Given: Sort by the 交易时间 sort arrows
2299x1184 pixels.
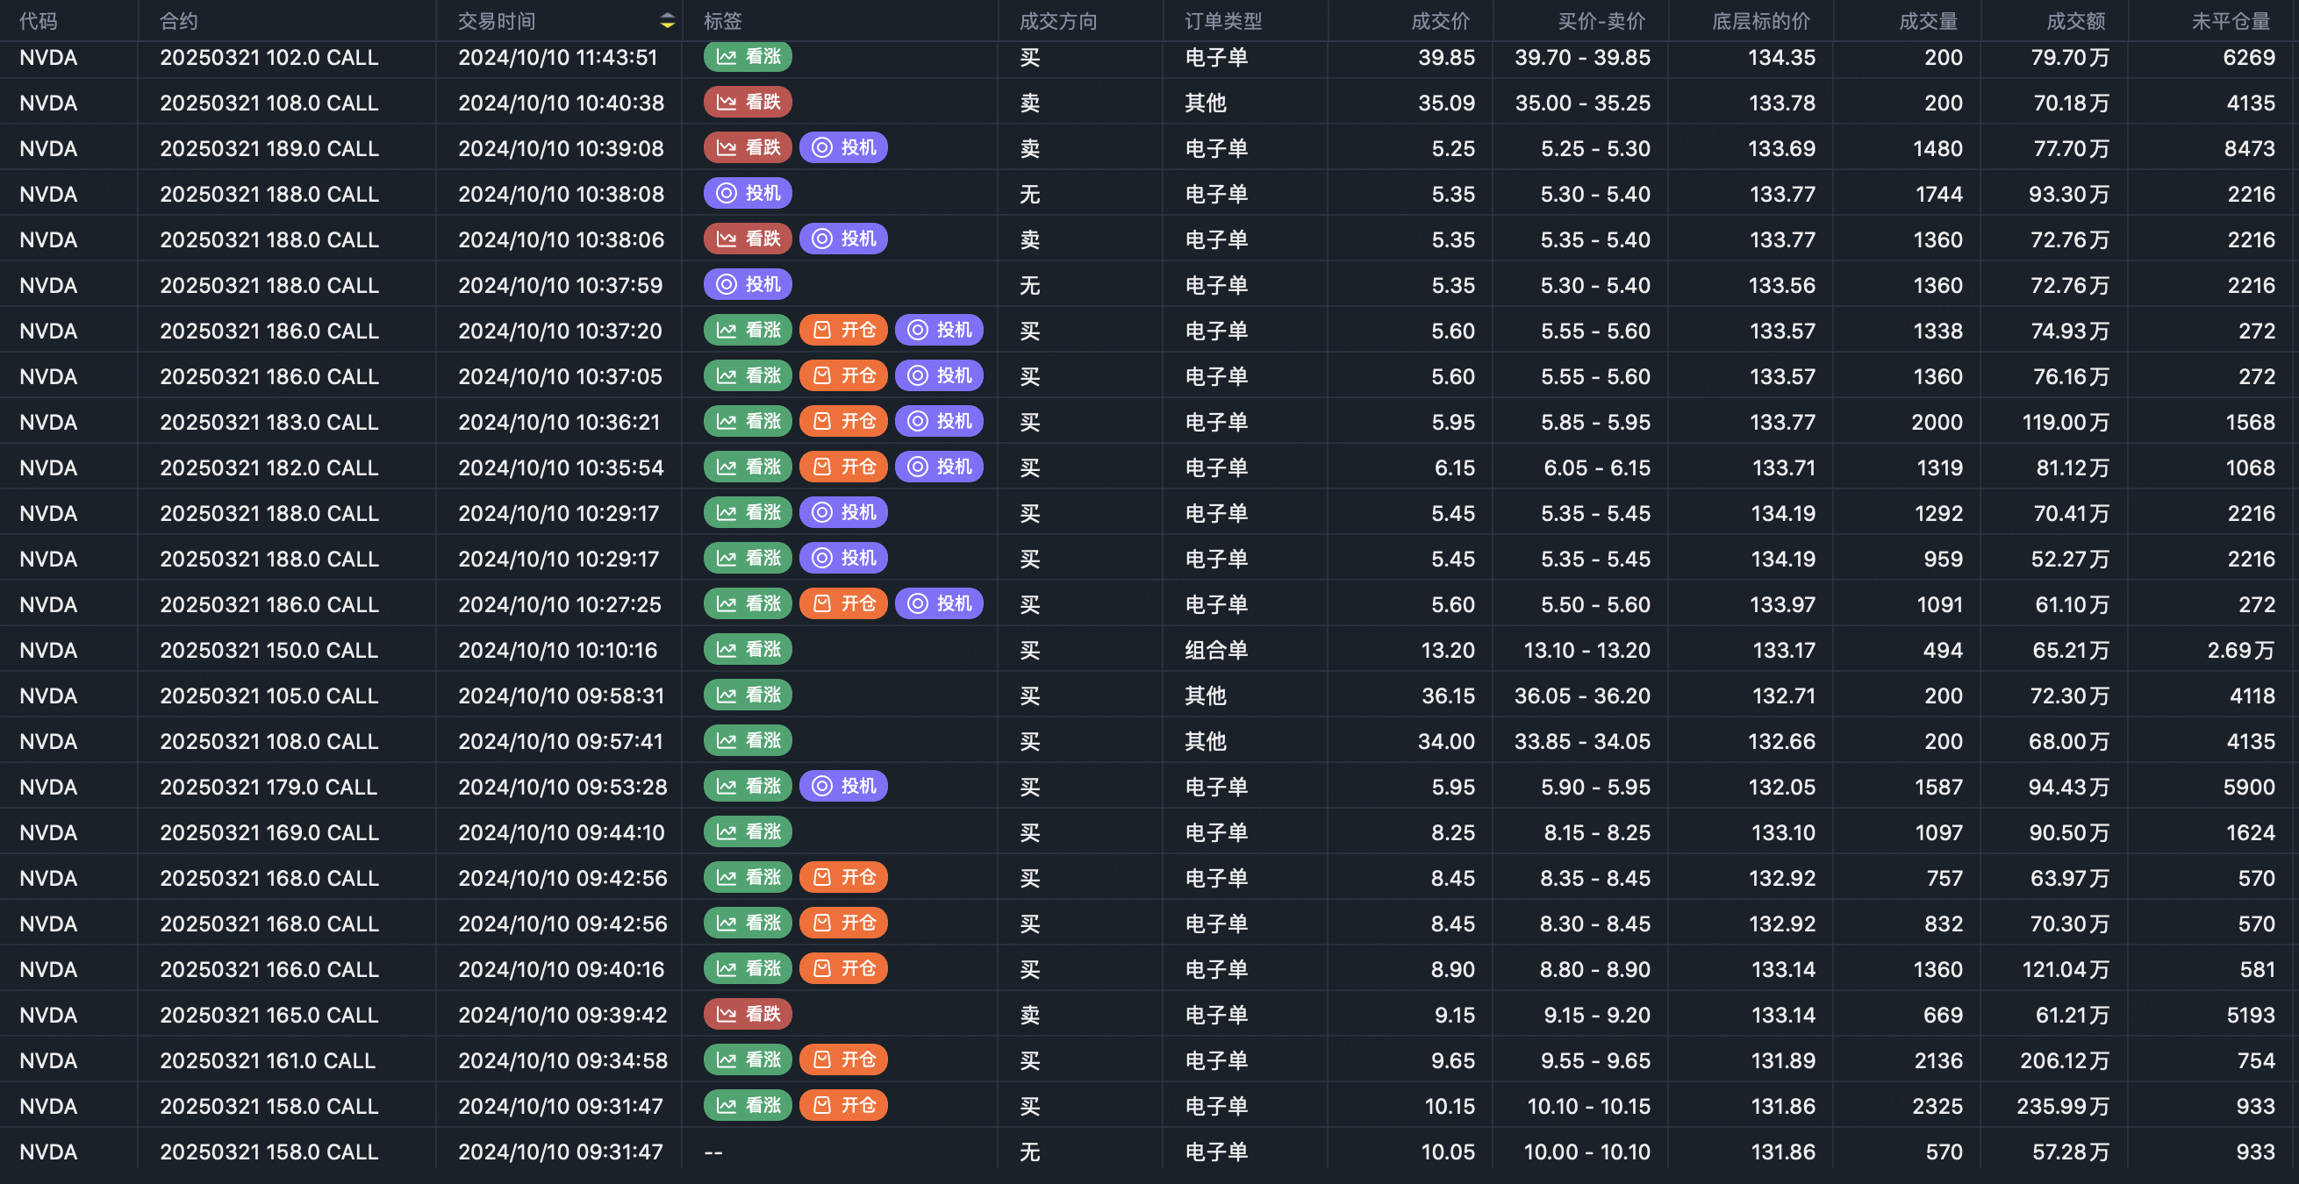Looking at the screenshot, I should (x=667, y=20).
